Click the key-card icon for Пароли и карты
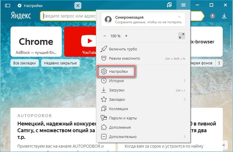The image size is (233, 152). [x=104, y=118]
